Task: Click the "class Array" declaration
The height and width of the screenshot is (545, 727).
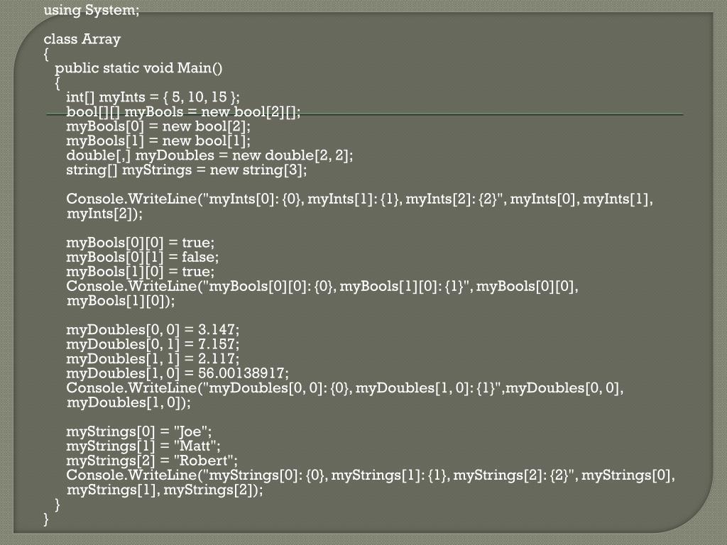Action: click(82, 39)
